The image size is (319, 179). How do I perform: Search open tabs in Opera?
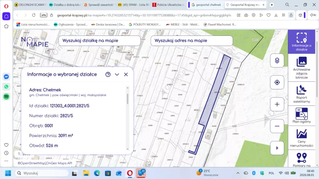pyautogui.click(x=287, y=4)
